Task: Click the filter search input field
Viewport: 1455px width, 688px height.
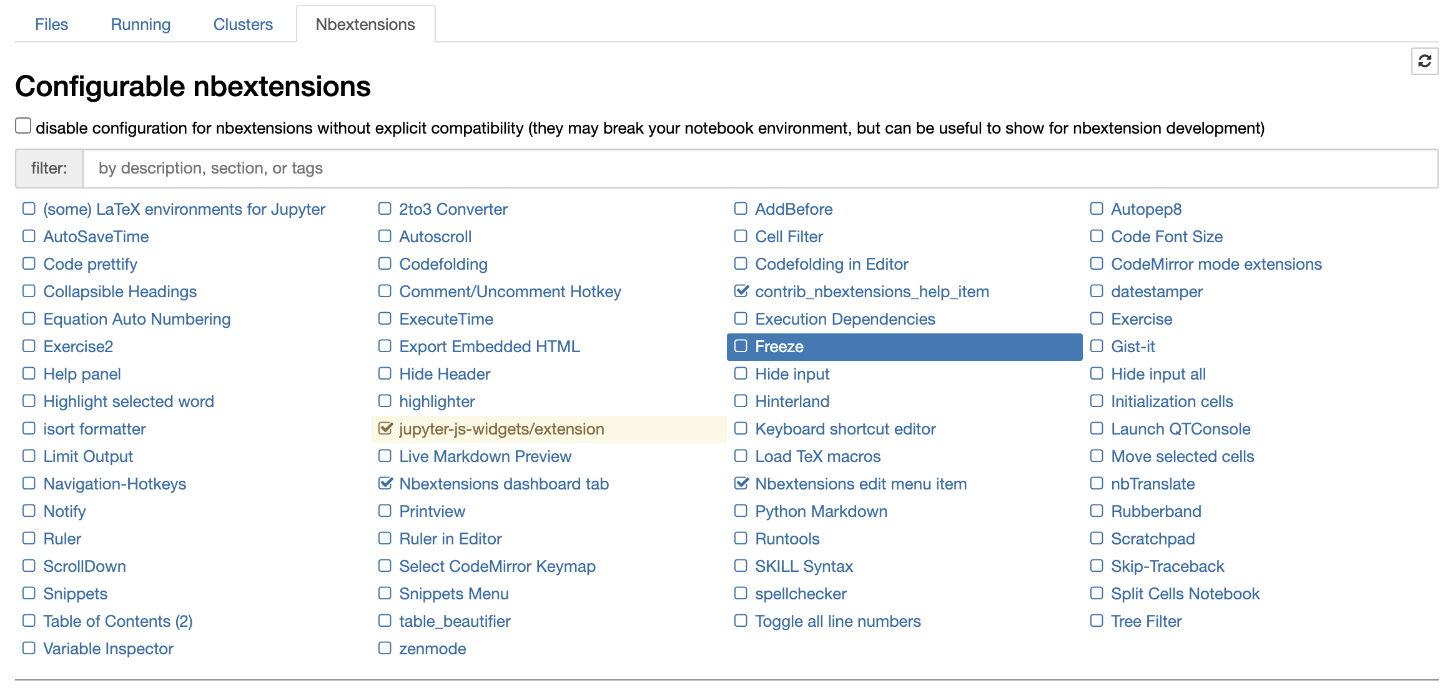Action: click(x=759, y=169)
